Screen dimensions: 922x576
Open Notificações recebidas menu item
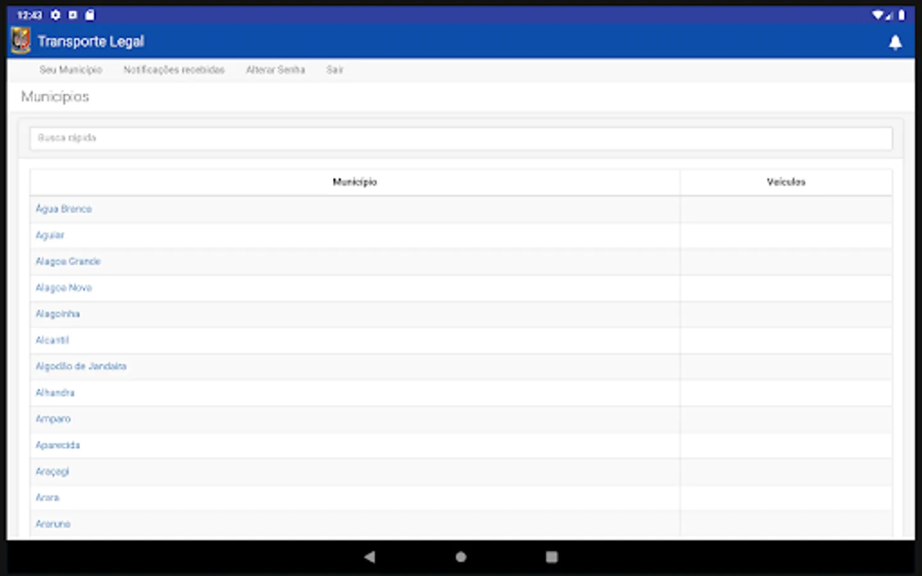(x=174, y=70)
